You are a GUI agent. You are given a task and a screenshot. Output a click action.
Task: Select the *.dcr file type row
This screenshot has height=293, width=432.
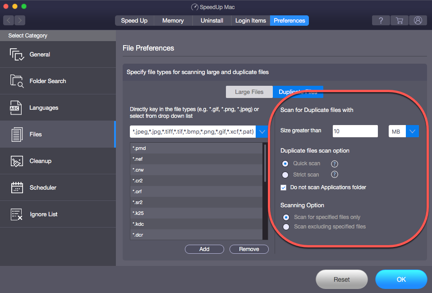click(x=196, y=235)
